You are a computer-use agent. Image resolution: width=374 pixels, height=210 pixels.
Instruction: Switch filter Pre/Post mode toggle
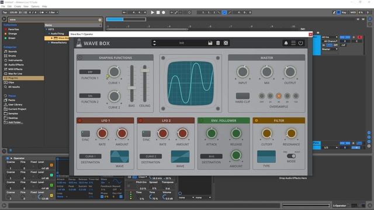tap(291, 156)
